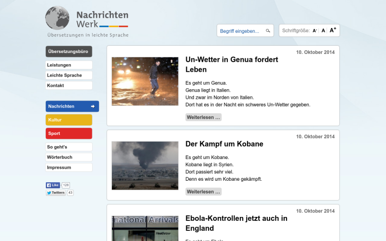
Task: Go to Leistungen page
Action: point(69,65)
